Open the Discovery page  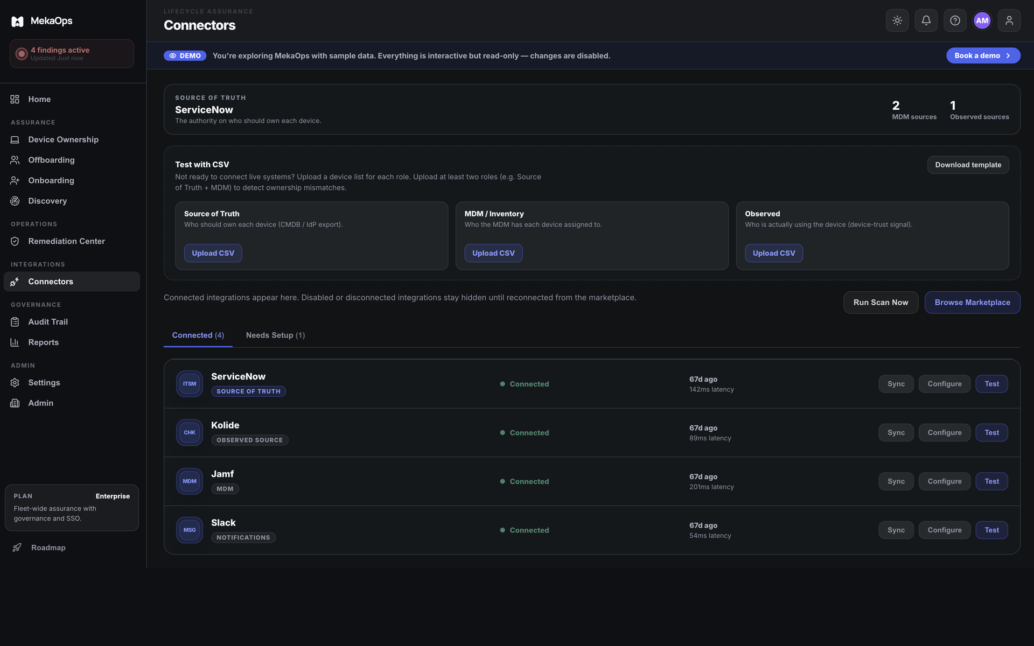coord(72,201)
